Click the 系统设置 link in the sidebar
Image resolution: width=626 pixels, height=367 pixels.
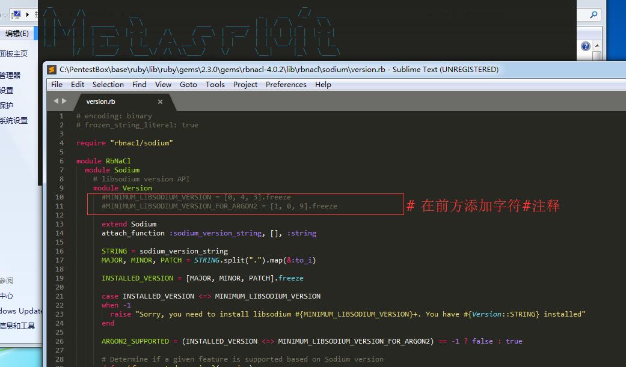pos(14,120)
